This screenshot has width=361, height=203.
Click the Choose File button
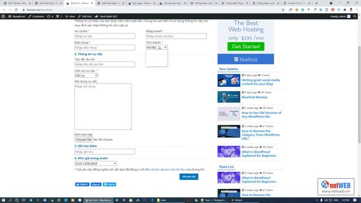[83, 139]
